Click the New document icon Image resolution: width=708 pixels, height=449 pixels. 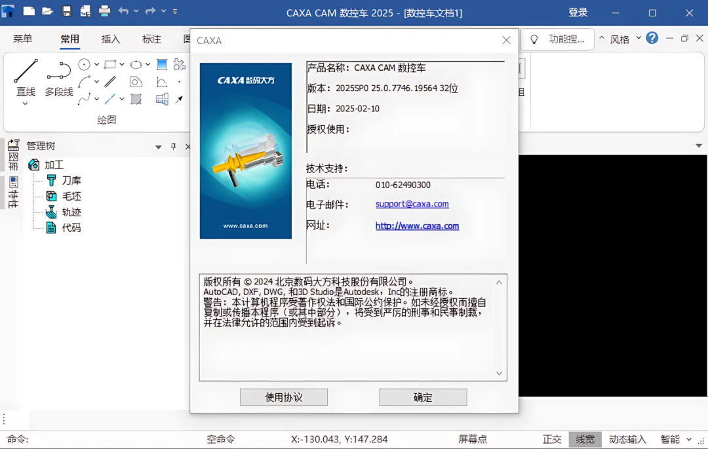coord(29,11)
